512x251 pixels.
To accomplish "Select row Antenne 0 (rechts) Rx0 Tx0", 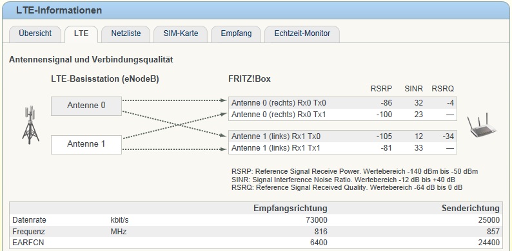I will click(342, 103).
